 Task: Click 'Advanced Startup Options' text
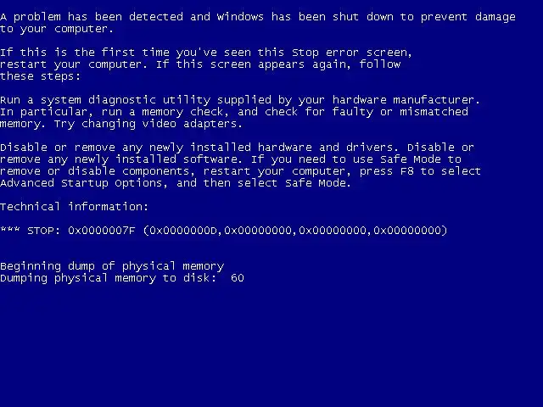coord(81,183)
